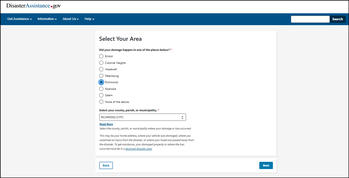The width and height of the screenshot is (349, 178).
Task: Select the Bristol radio button
Action: click(101, 56)
